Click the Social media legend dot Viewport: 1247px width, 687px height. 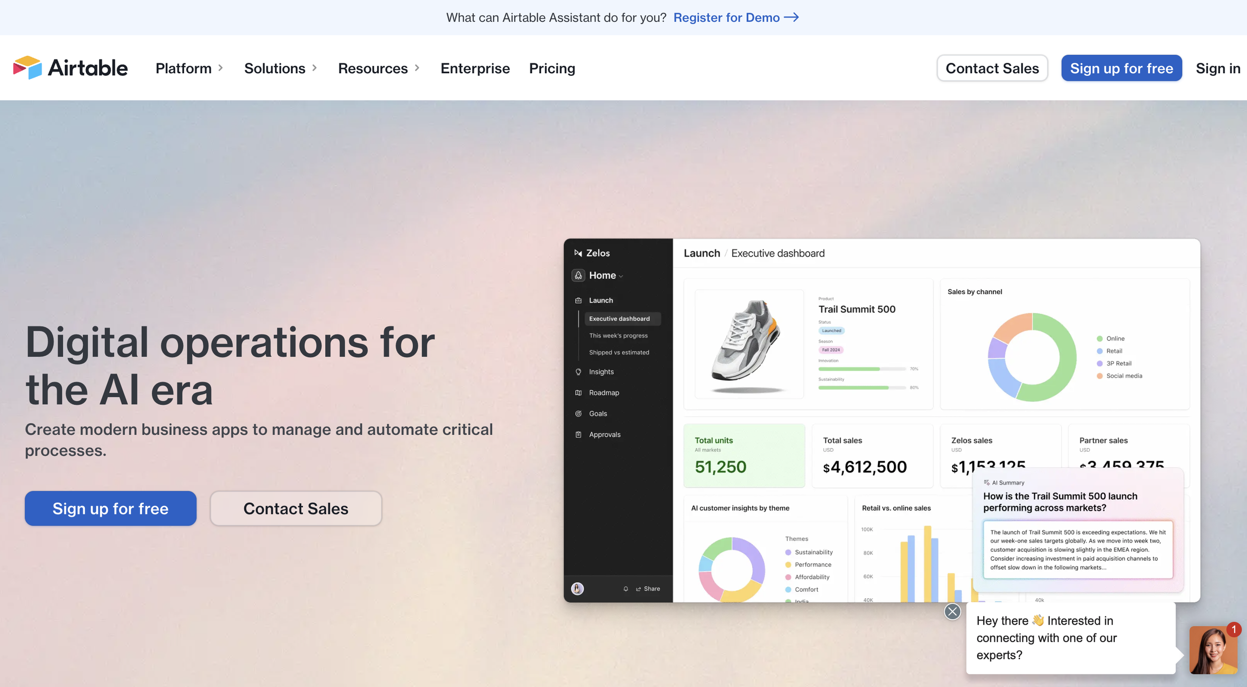[1099, 376]
